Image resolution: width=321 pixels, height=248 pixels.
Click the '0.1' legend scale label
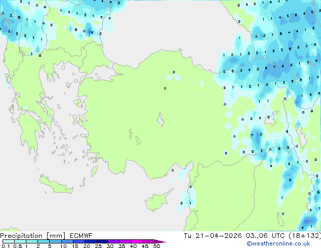tap(6, 246)
